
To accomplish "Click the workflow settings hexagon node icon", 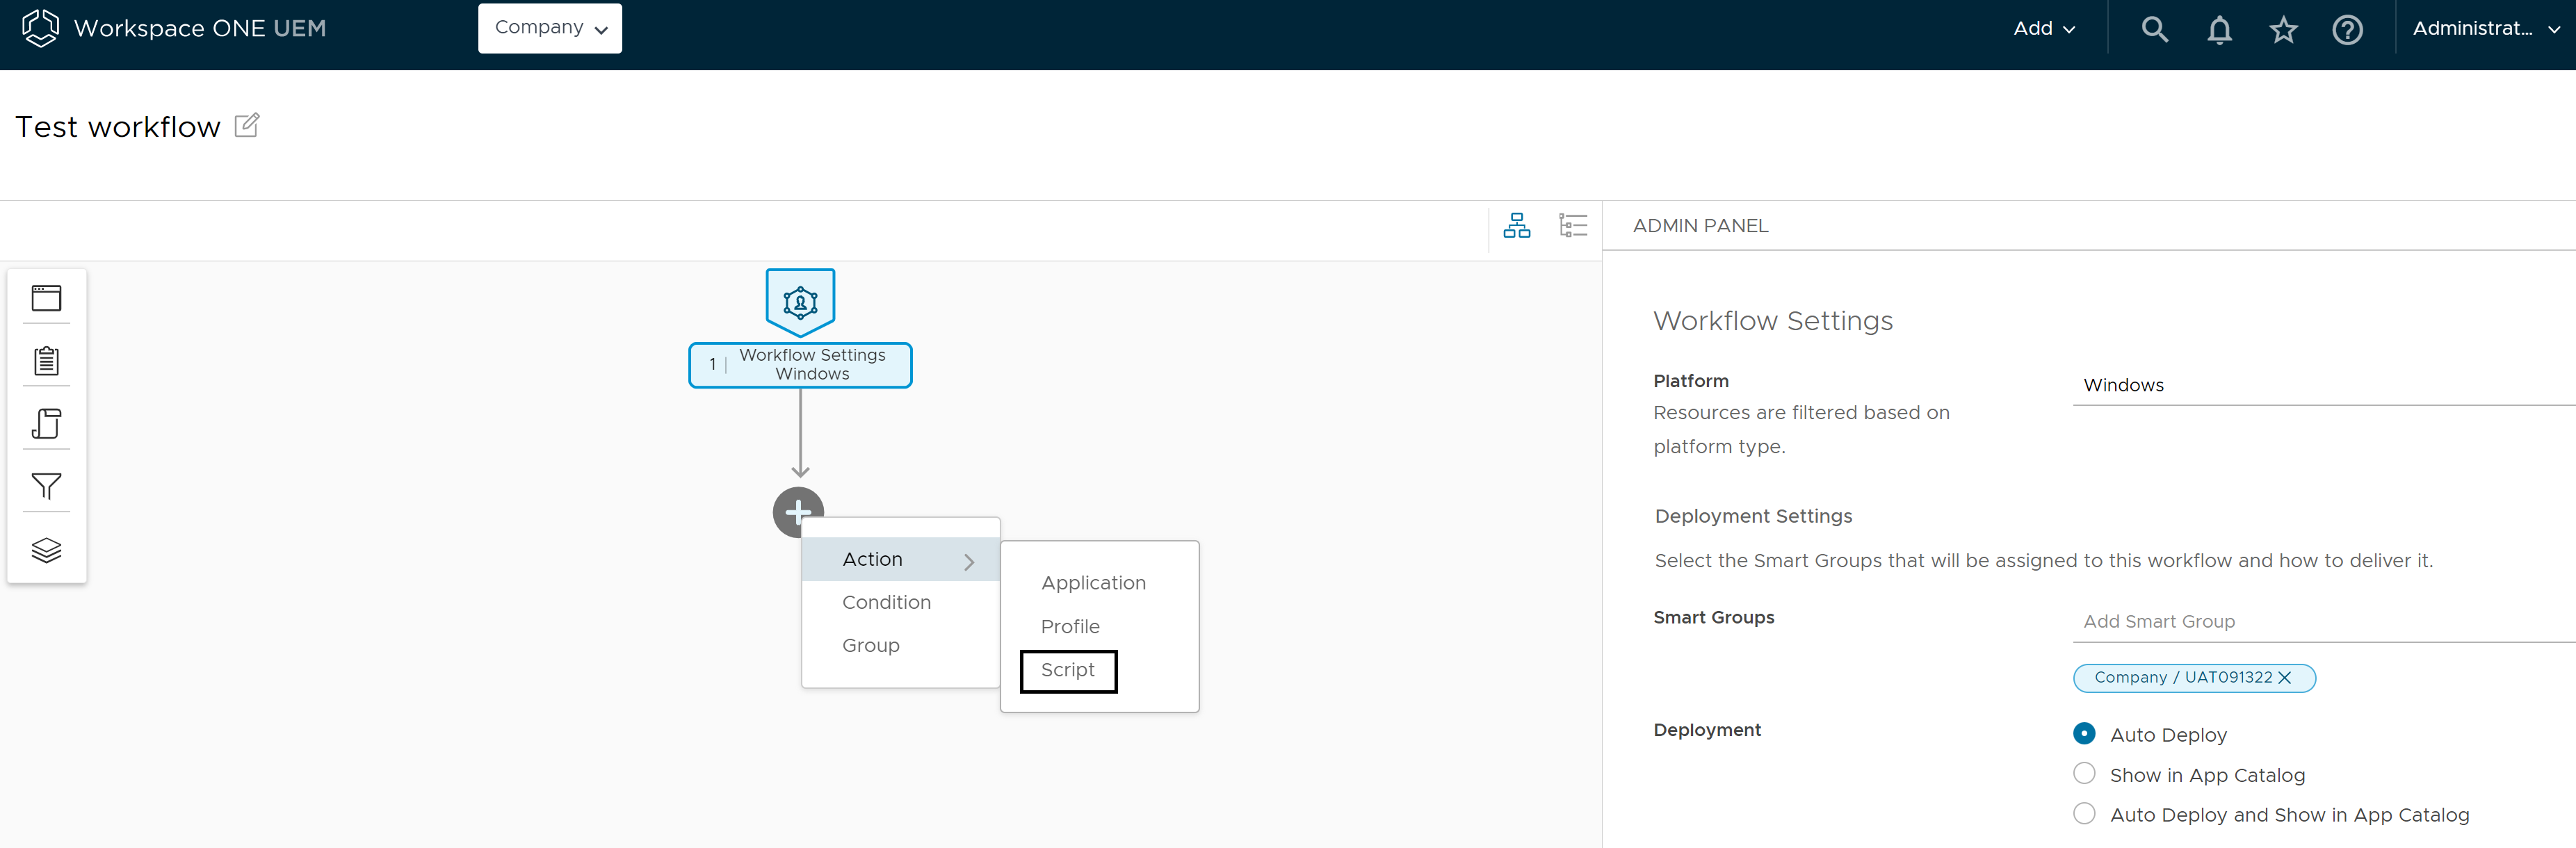I will click(x=800, y=302).
